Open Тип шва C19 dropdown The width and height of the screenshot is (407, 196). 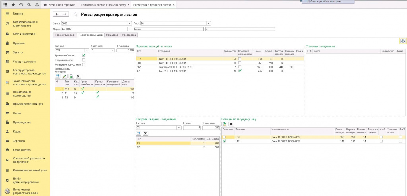[87, 50]
